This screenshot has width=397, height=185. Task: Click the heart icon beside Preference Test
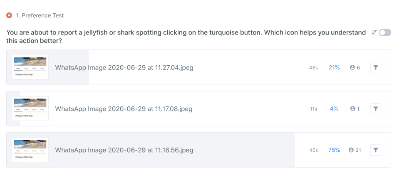click(9, 15)
